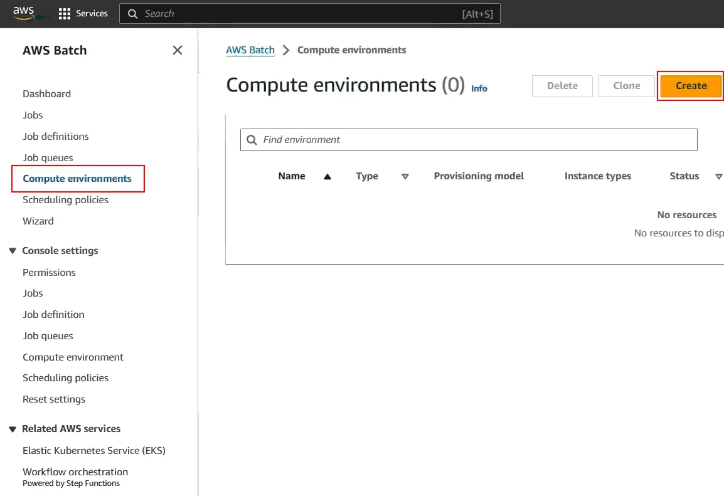Open the Wizard sidebar item
Screen dimensions: 724x496
[x=38, y=221]
